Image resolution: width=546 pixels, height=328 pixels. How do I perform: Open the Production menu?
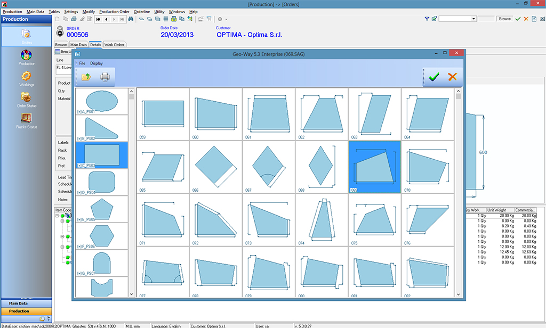click(x=12, y=12)
